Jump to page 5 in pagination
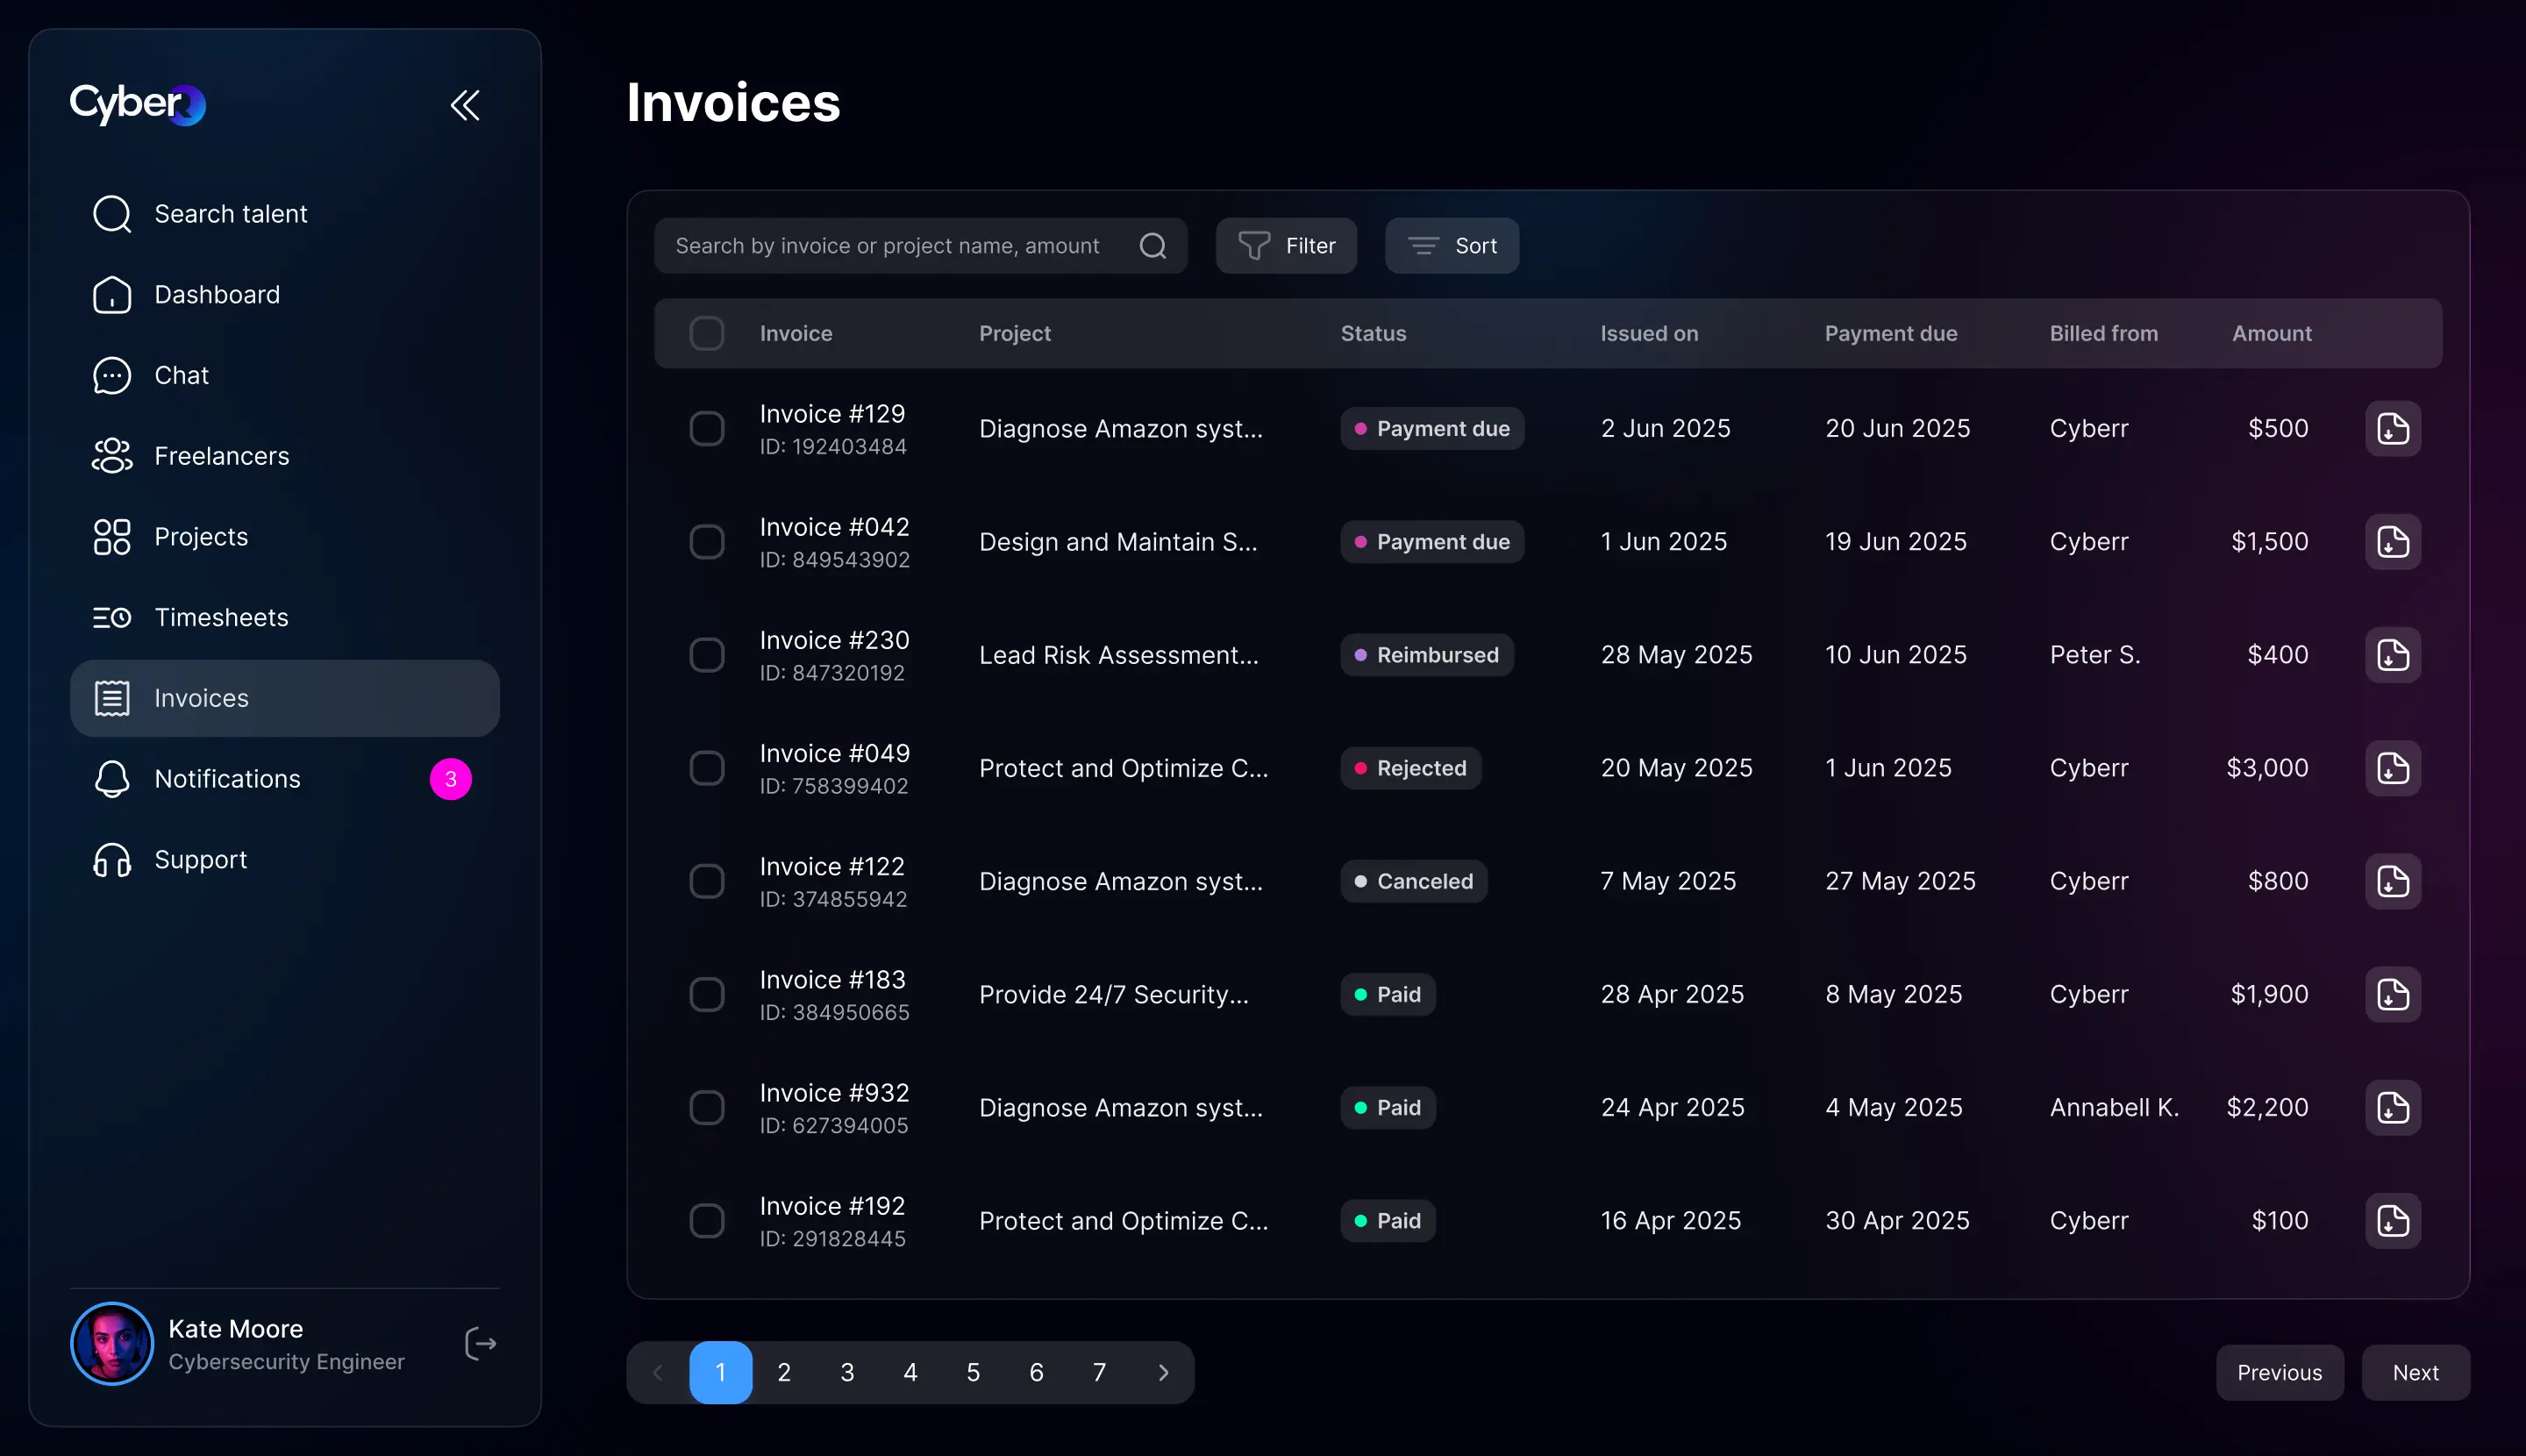The width and height of the screenshot is (2526, 1456). tap(972, 1372)
